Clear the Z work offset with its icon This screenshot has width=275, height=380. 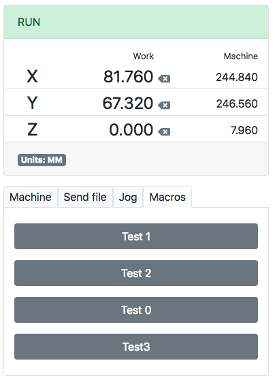coord(164,132)
